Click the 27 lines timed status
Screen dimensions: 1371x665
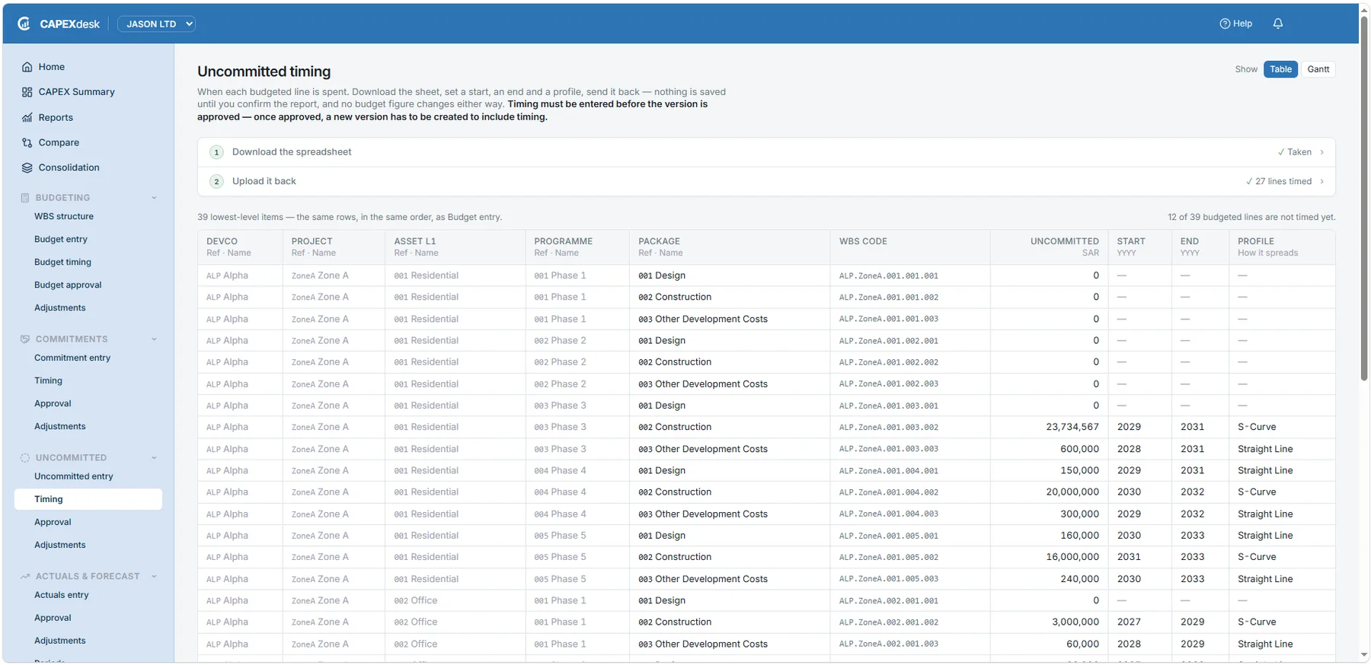click(1279, 182)
